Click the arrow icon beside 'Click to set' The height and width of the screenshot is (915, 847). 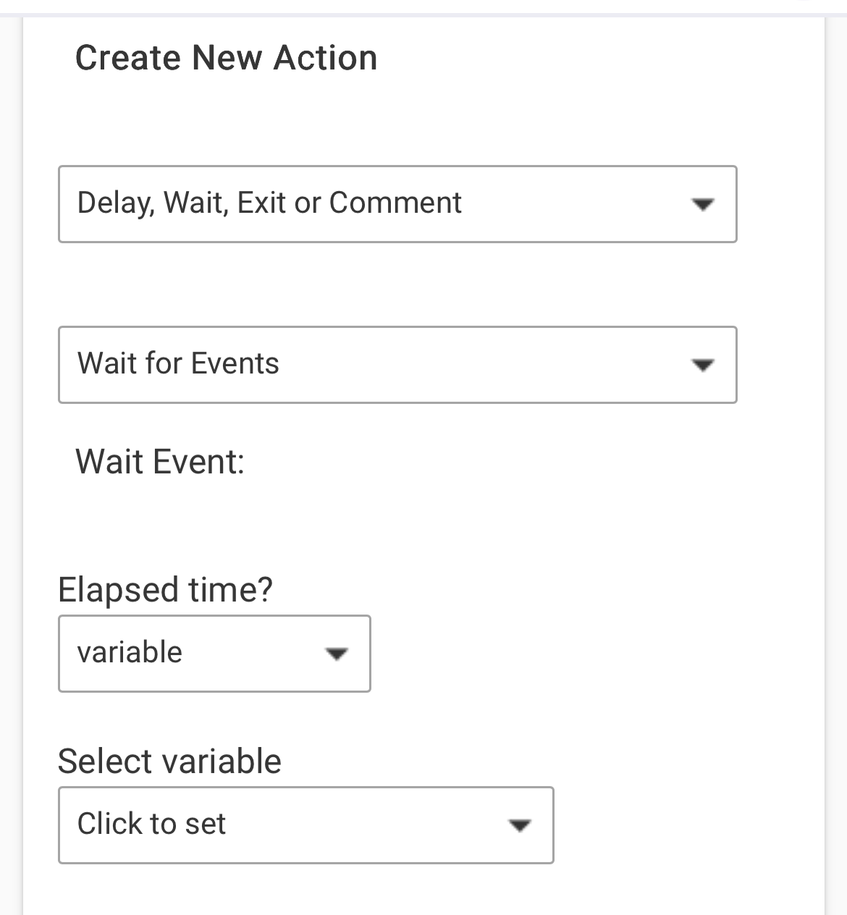pyautogui.click(x=520, y=825)
